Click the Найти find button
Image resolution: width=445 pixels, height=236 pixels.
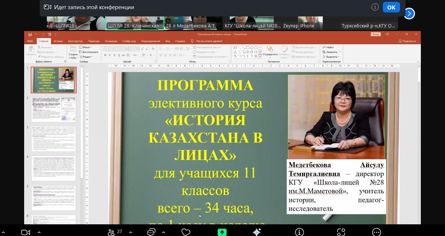click(328, 47)
